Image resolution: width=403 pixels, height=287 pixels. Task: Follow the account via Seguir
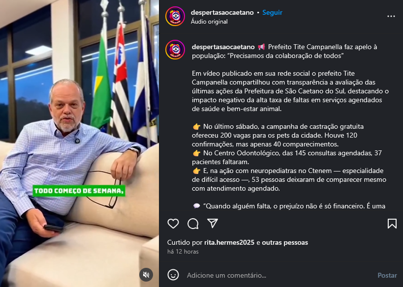[x=272, y=13]
